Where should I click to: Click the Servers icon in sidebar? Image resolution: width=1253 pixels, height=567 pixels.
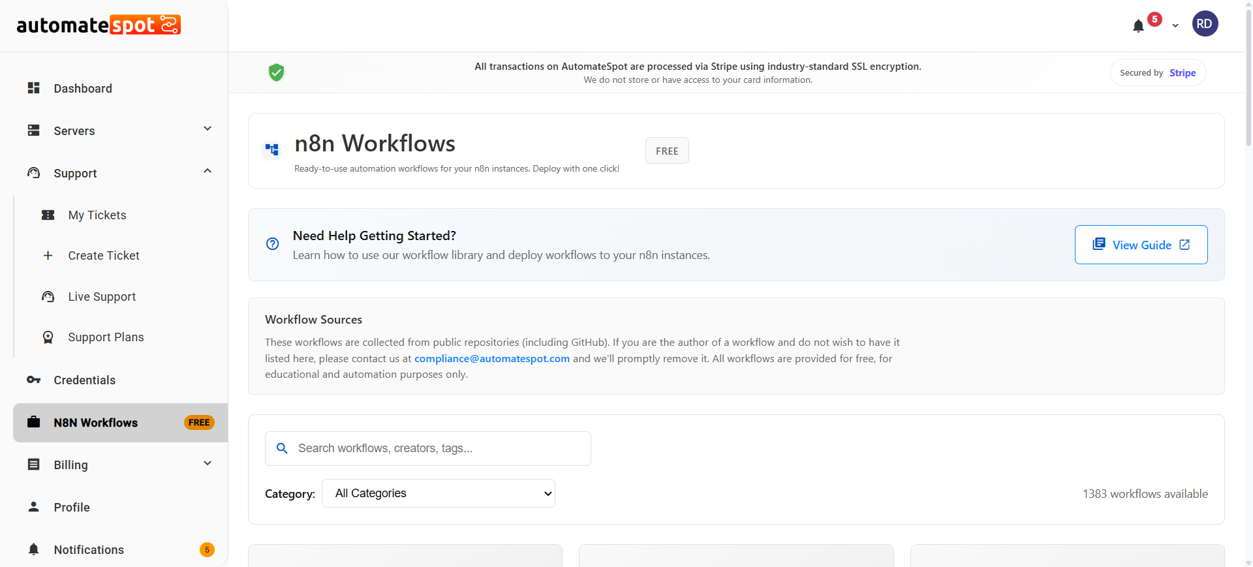click(34, 130)
